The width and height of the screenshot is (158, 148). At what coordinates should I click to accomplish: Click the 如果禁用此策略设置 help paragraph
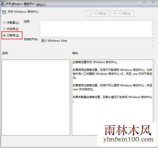tap(112, 87)
